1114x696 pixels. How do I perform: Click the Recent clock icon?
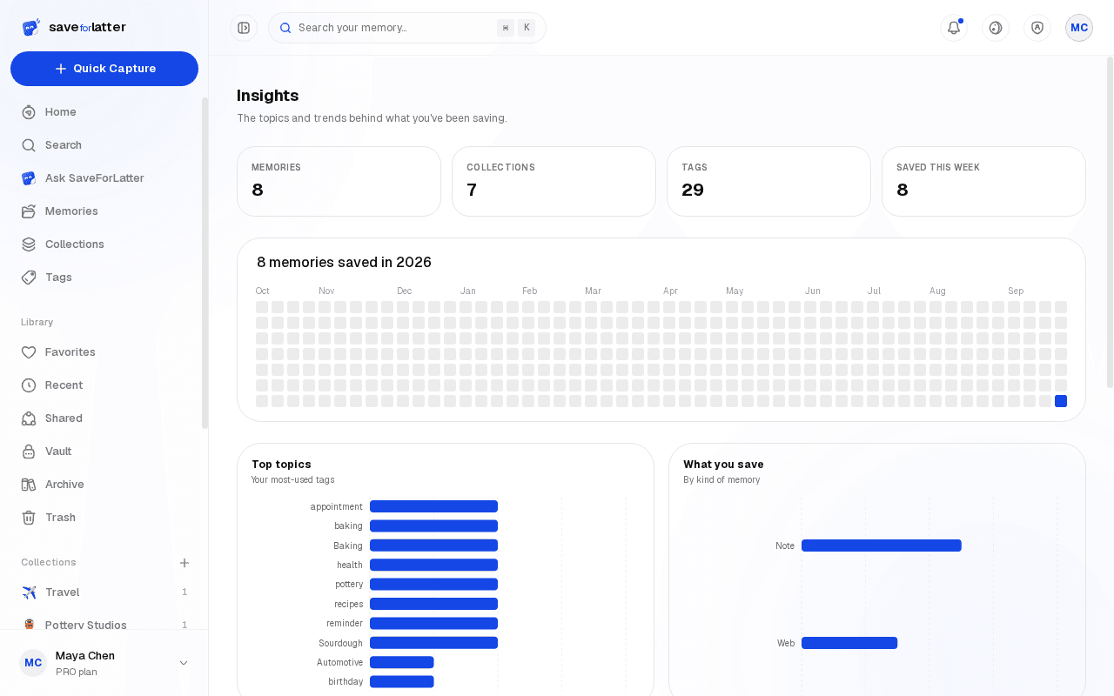29,385
